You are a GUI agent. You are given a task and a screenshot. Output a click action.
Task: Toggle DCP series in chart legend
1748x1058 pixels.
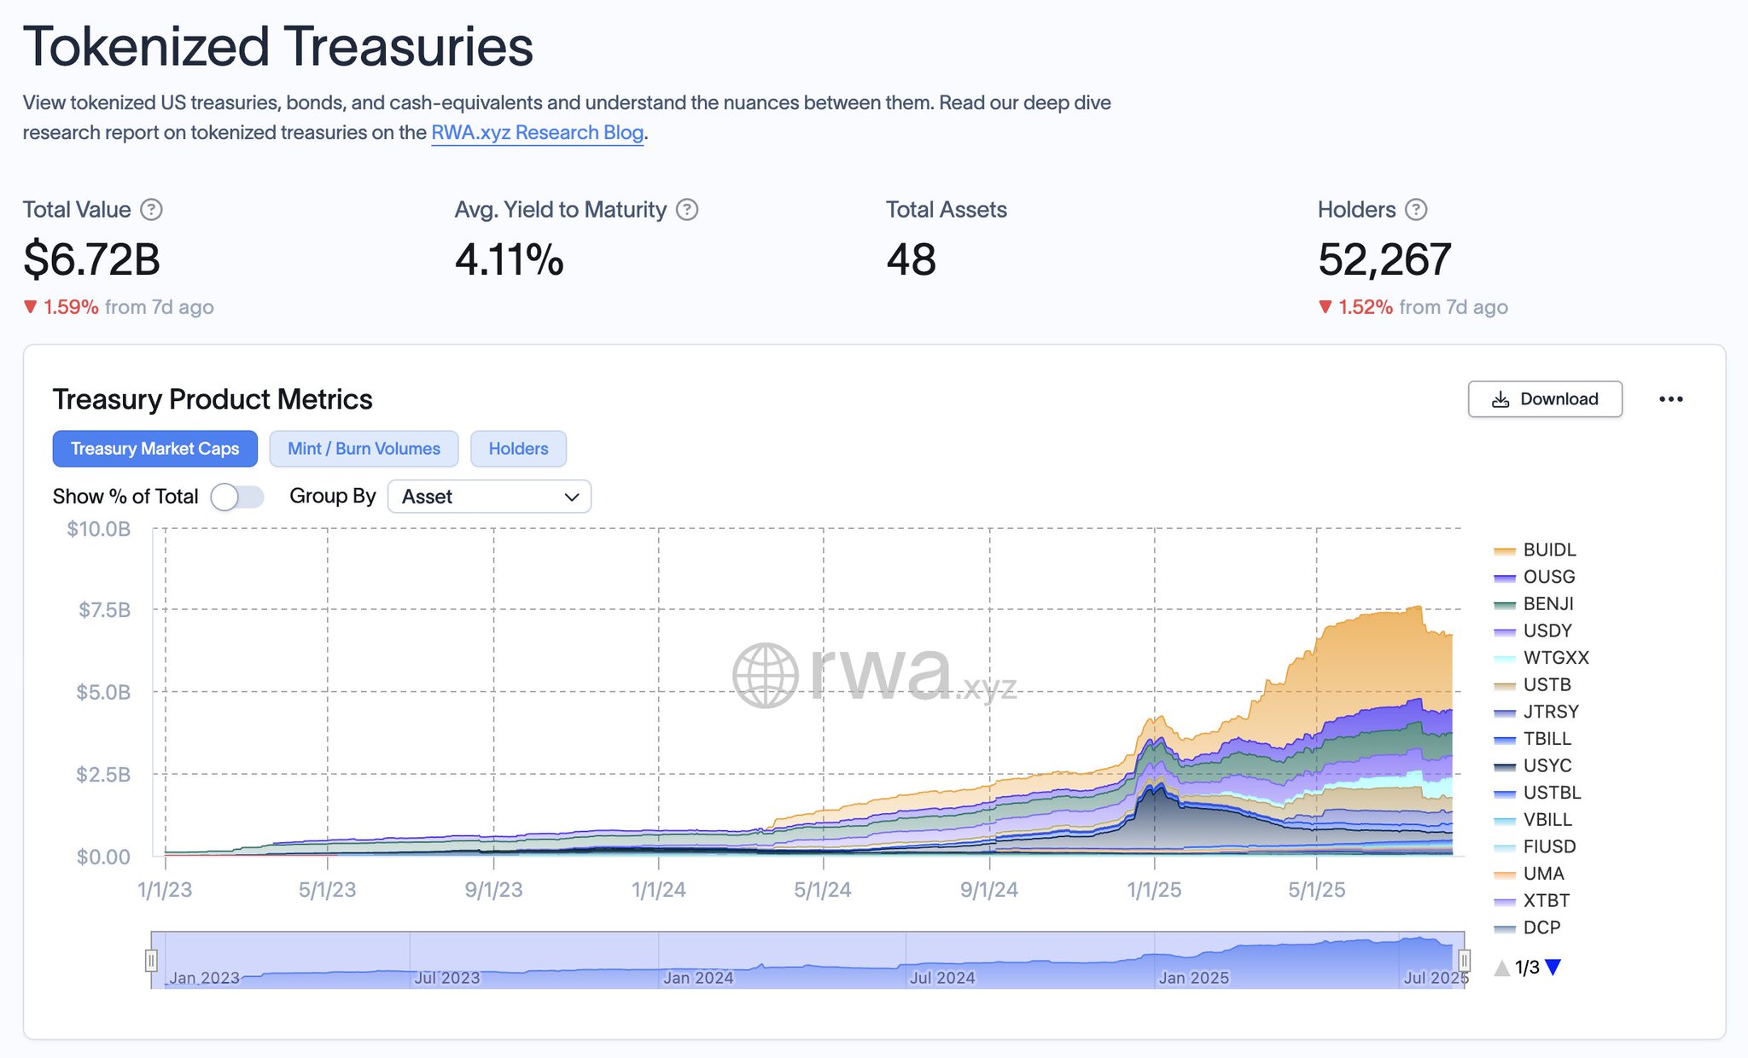(1528, 927)
